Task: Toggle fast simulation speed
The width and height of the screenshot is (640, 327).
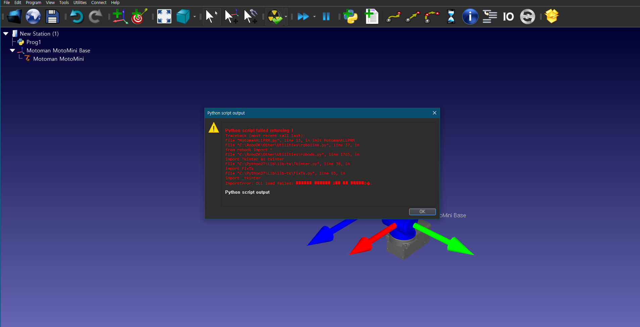Action: [303, 16]
